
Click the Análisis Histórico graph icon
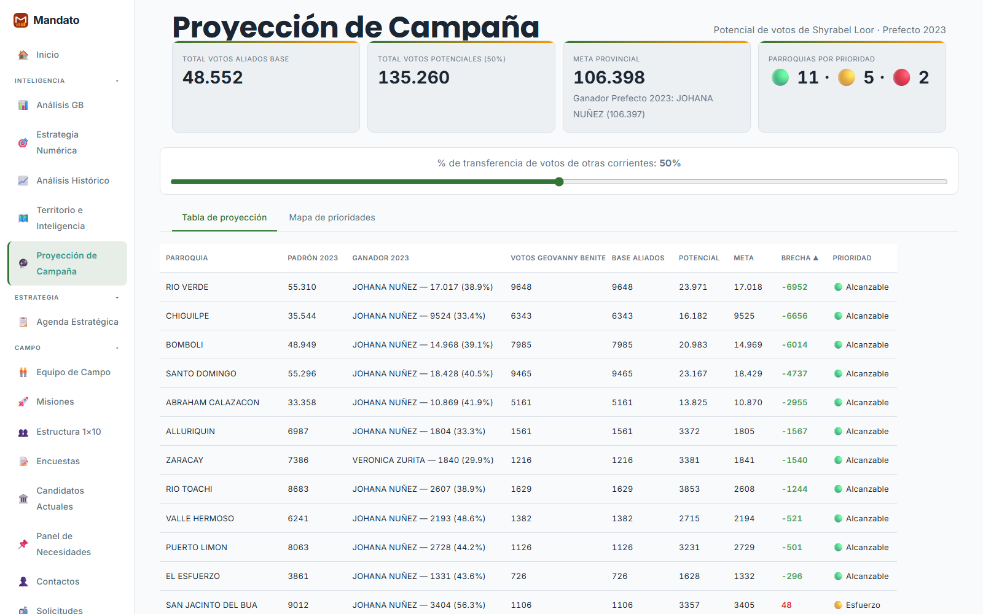click(x=23, y=181)
